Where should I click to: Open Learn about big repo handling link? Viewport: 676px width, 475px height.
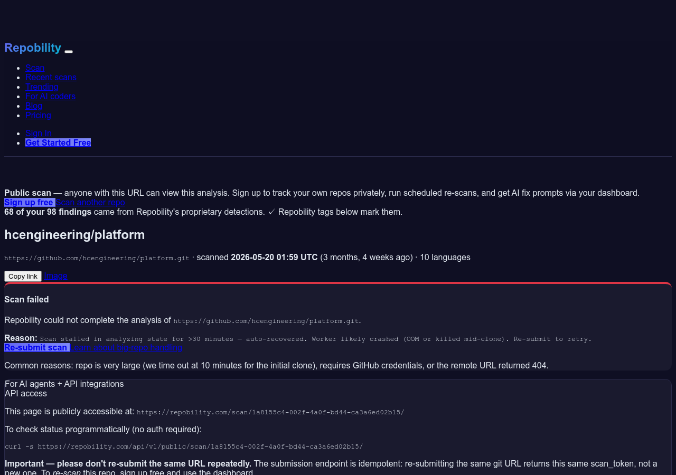click(126, 347)
